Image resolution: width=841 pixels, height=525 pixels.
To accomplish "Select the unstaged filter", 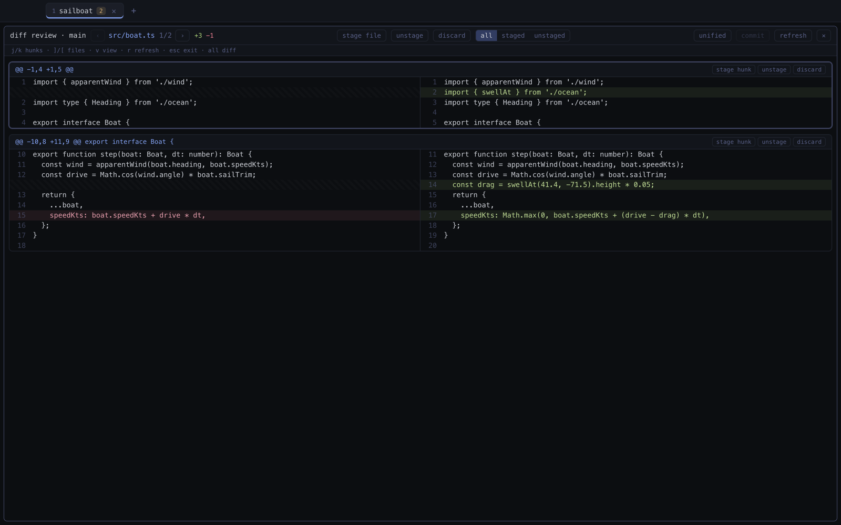I will [549, 36].
